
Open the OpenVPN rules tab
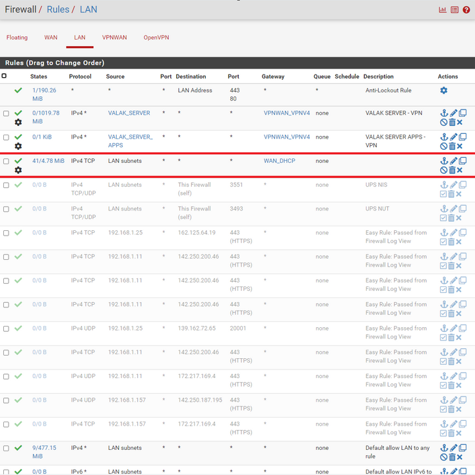(156, 38)
